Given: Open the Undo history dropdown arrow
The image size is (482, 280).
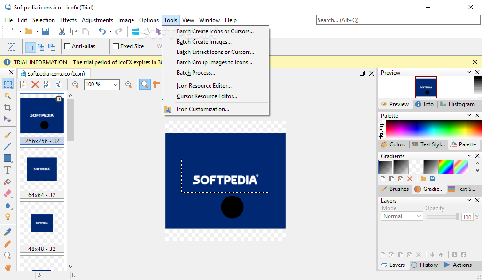Looking at the screenshot, I should pyautogui.click(x=110, y=31).
